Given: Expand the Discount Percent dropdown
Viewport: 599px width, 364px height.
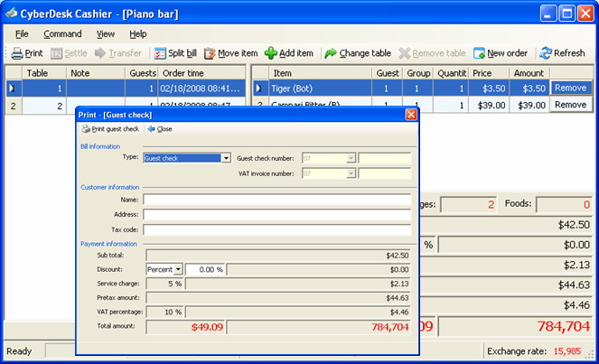Looking at the screenshot, I should 179,269.
